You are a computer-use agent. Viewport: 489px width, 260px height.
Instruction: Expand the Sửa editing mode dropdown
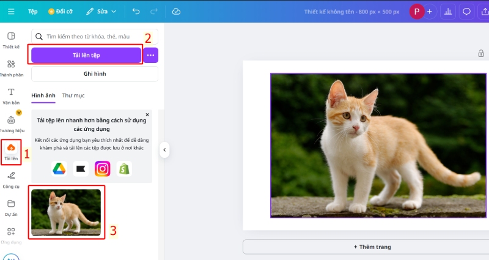101,12
